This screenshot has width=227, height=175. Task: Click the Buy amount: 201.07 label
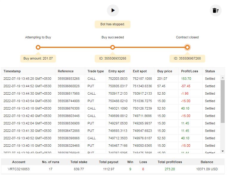click(x=38, y=58)
